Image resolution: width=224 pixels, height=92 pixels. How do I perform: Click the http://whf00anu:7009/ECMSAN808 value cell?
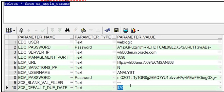169,62
